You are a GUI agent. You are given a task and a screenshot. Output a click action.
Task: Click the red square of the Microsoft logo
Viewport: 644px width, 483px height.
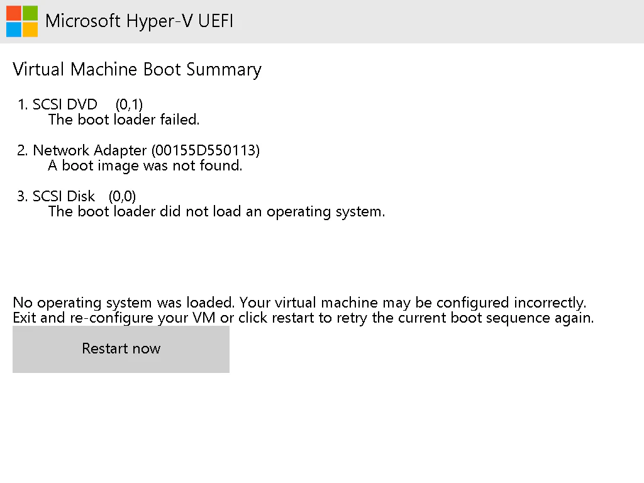pos(13,13)
